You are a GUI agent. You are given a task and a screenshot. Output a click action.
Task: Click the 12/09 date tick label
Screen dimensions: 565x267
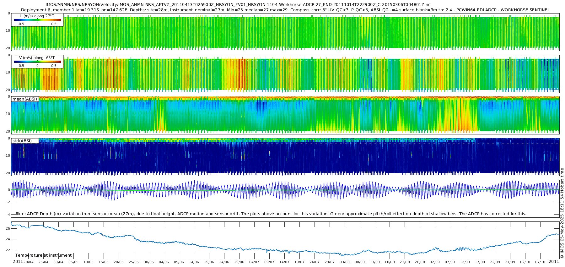coord(465,262)
